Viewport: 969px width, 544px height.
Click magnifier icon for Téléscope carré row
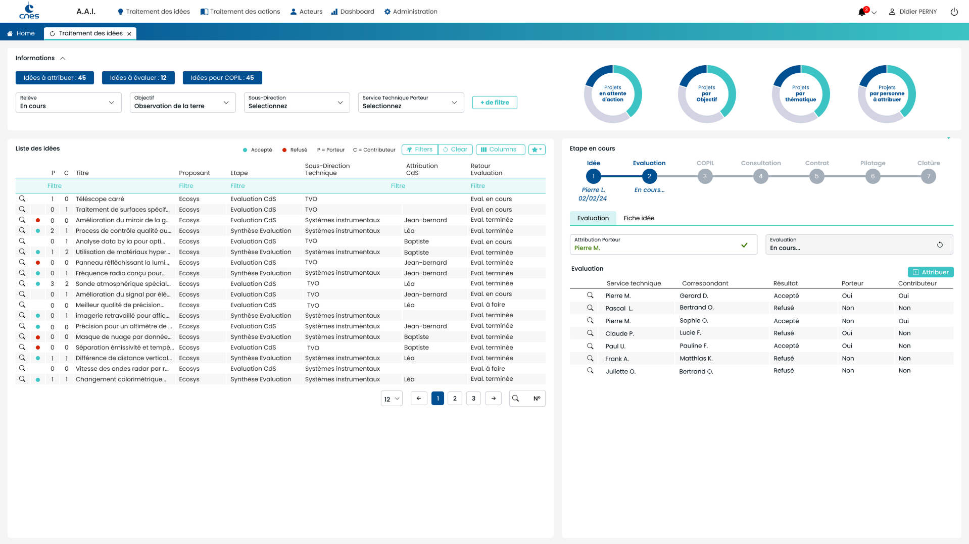coord(22,199)
